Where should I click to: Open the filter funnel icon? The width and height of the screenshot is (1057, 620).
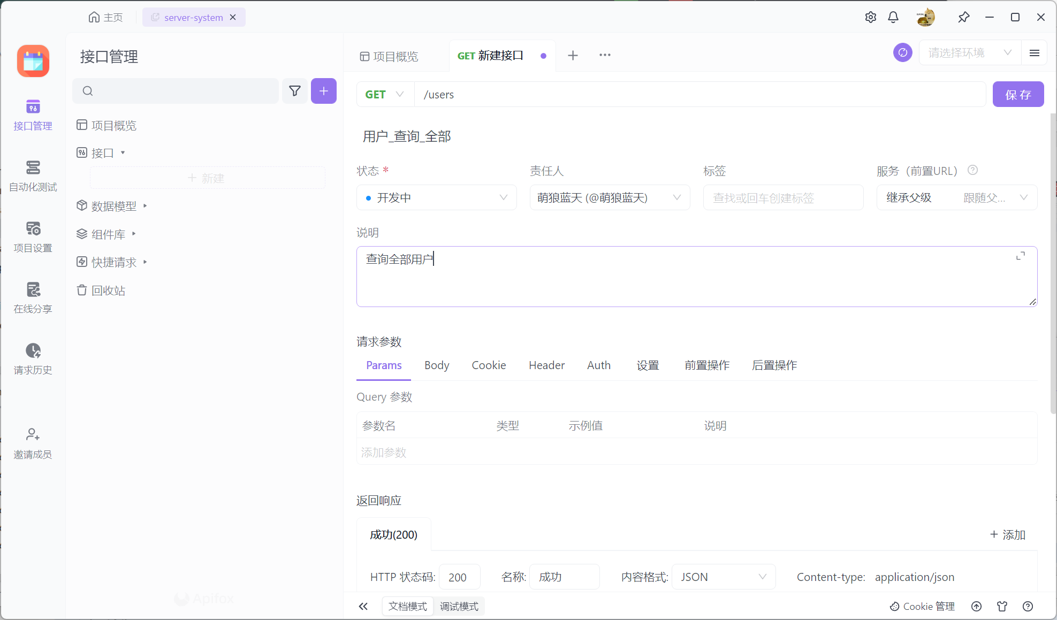coord(295,91)
